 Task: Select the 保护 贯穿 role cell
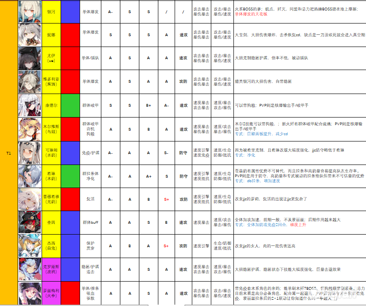point(90,246)
